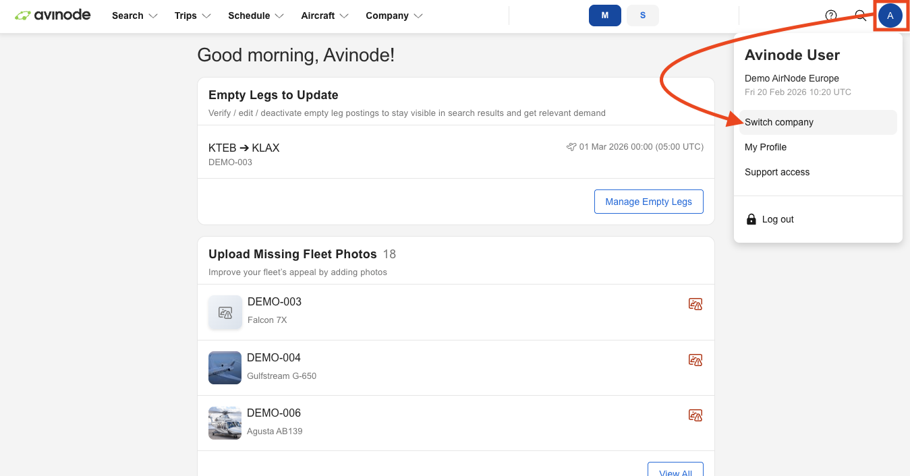The height and width of the screenshot is (476, 910).
Task: Click the lock icon next to Log out
Action: [751, 218]
